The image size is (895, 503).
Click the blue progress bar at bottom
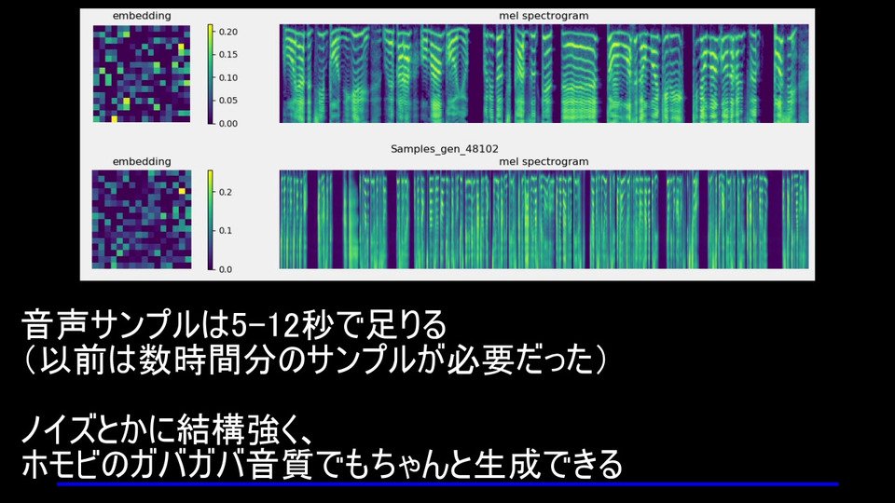447,484
